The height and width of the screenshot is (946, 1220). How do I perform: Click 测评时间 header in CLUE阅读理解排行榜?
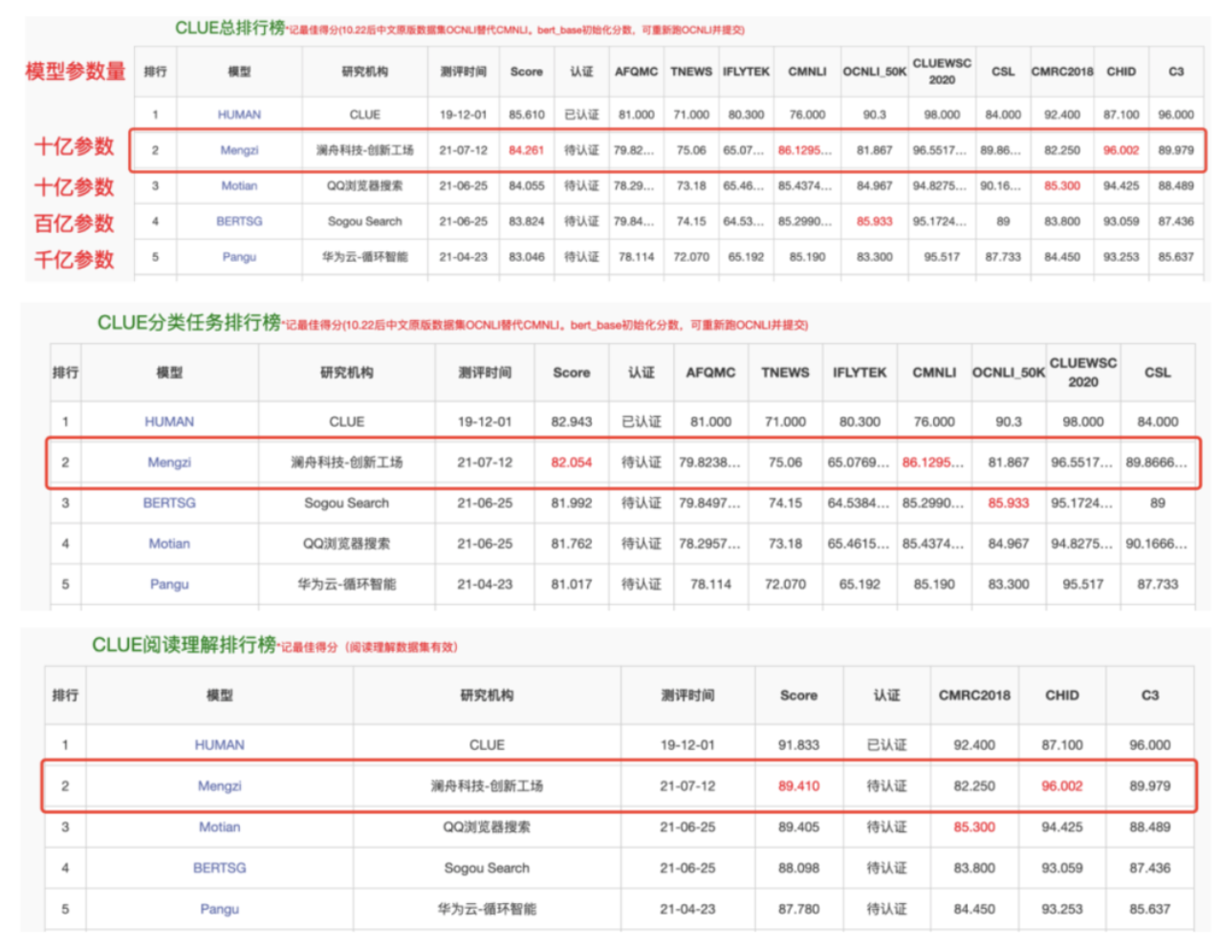click(x=686, y=696)
